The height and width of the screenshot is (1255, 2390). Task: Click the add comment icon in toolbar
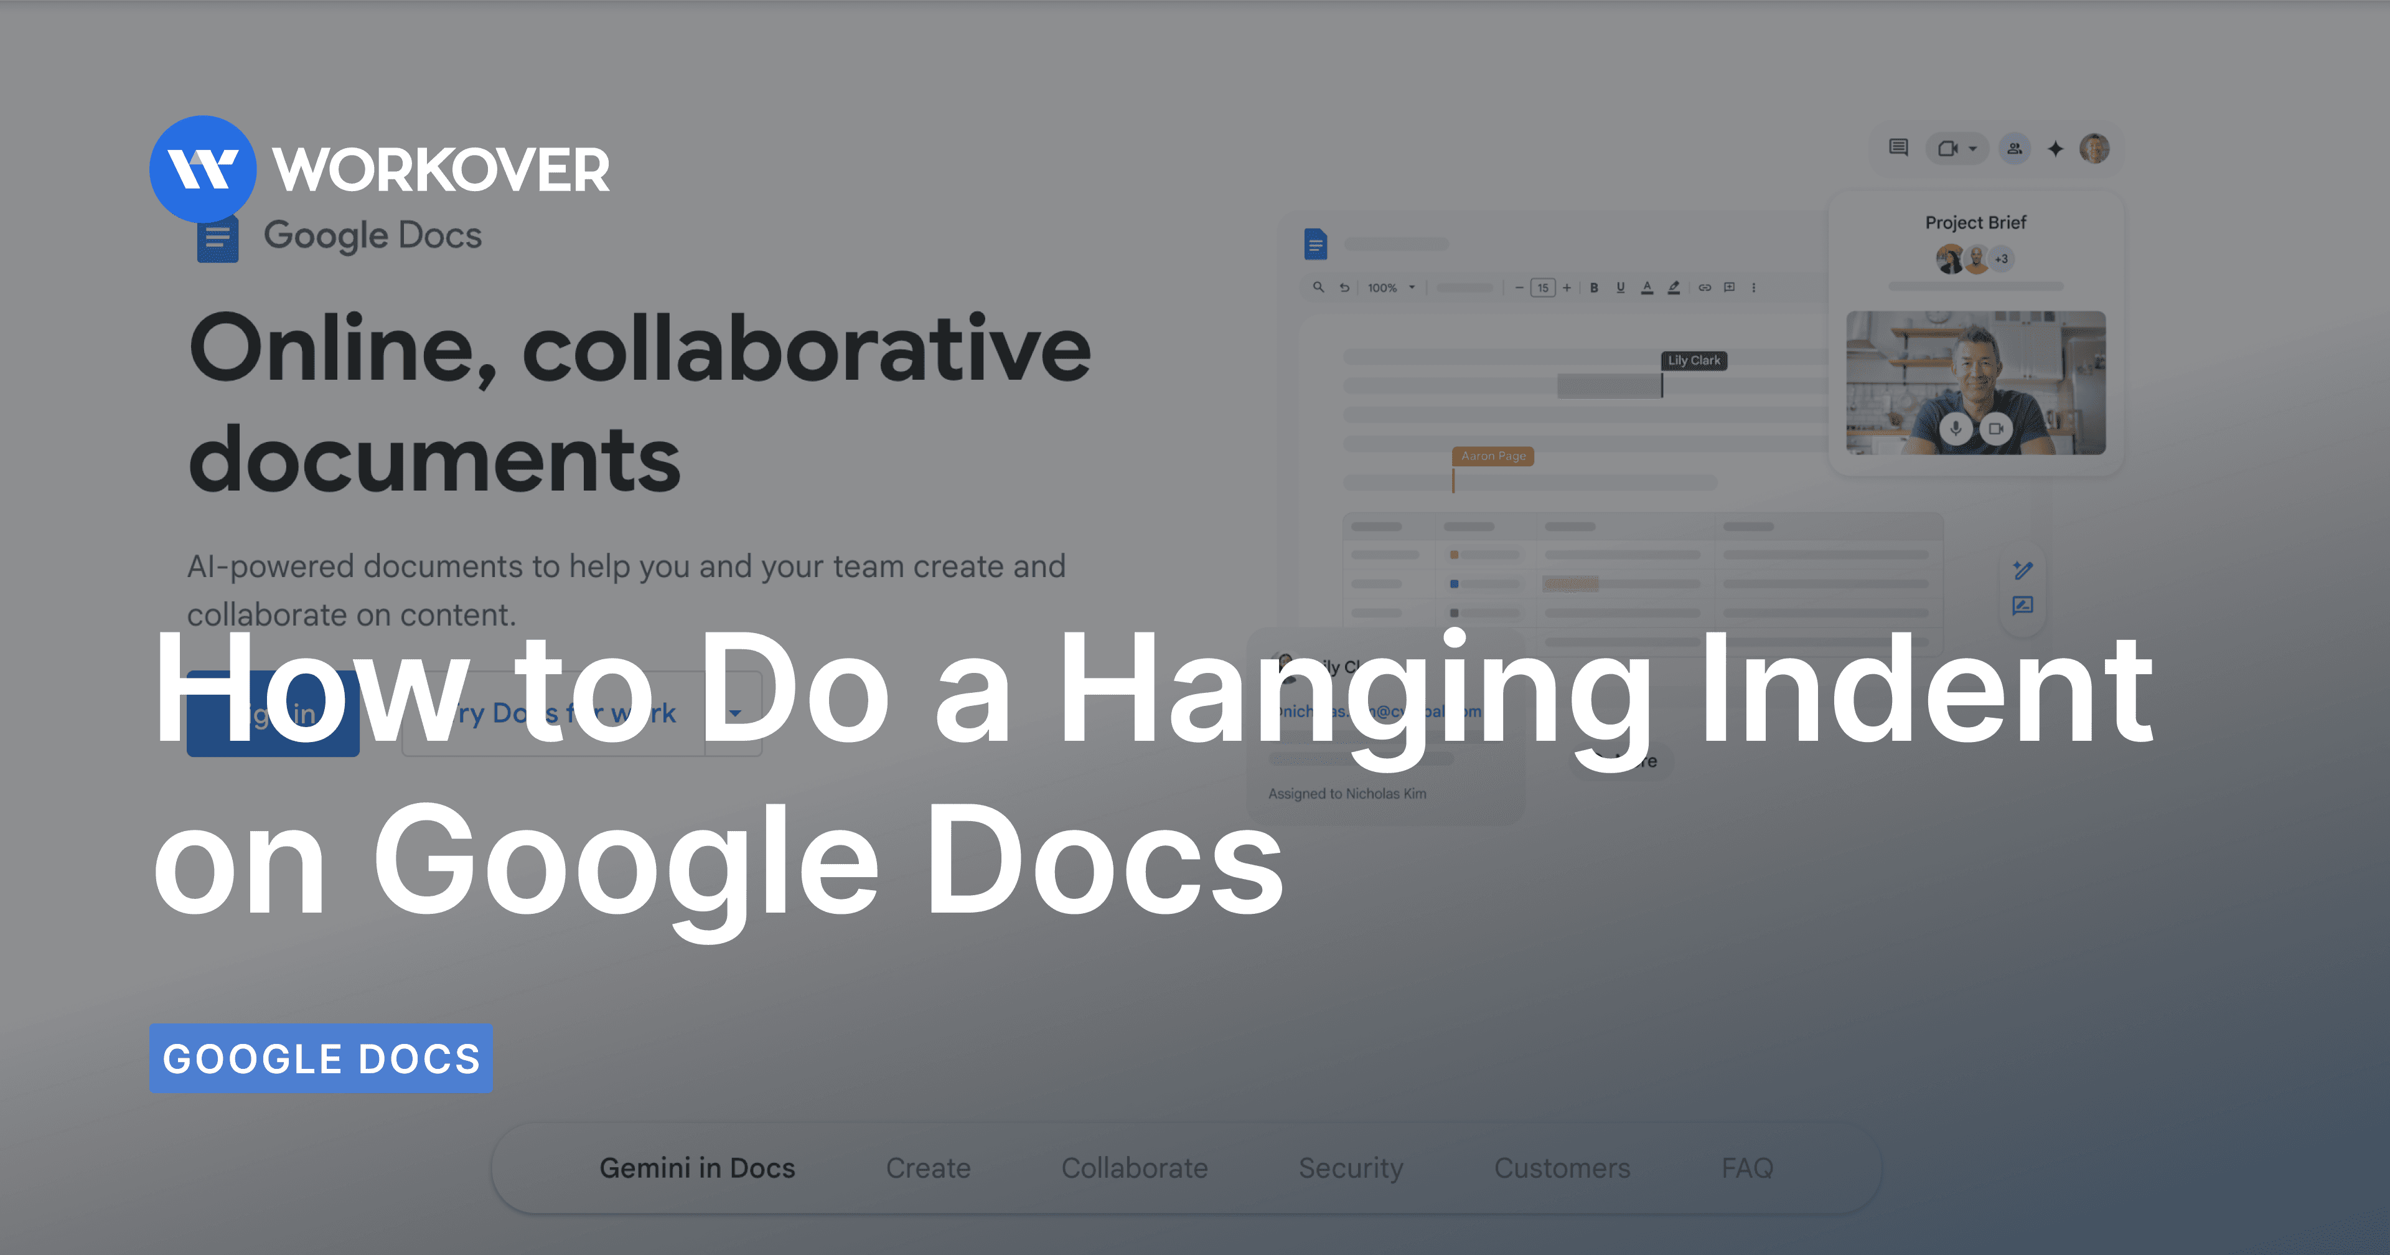click(1730, 288)
